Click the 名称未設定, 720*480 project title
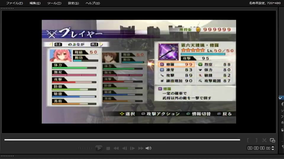This screenshot has width=284, height=159. (264, 3)
